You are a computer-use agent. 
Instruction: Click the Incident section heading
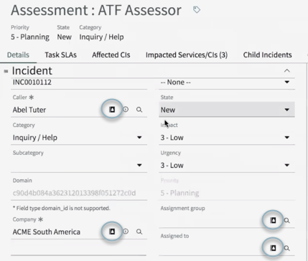click(x=32, y=71)
